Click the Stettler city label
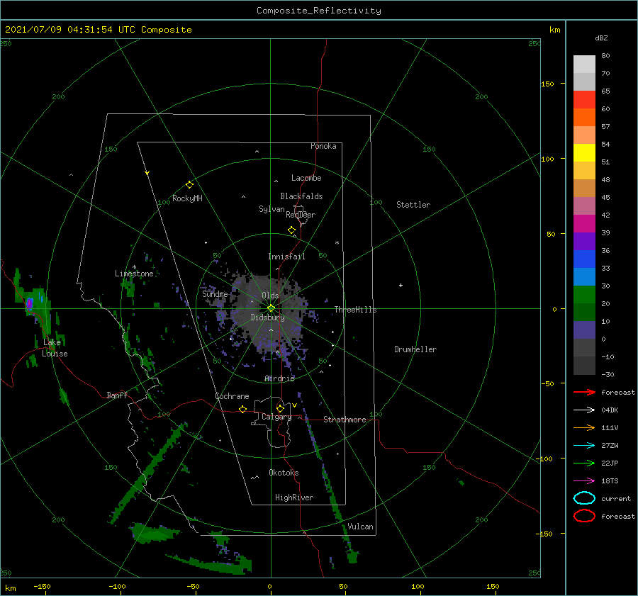 413,205
